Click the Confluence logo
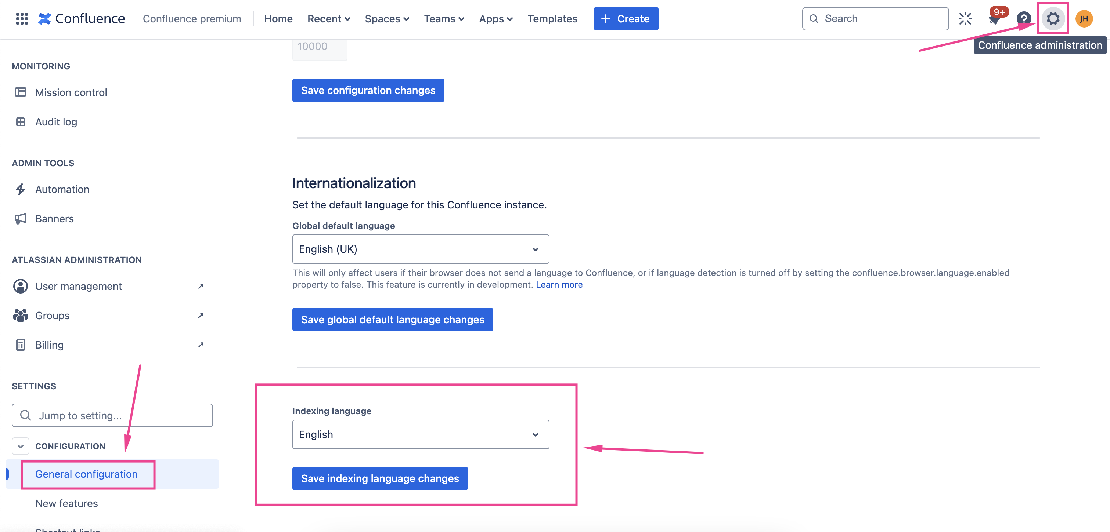Screen dimensions: 1110x532 click(x=82, y=18)
